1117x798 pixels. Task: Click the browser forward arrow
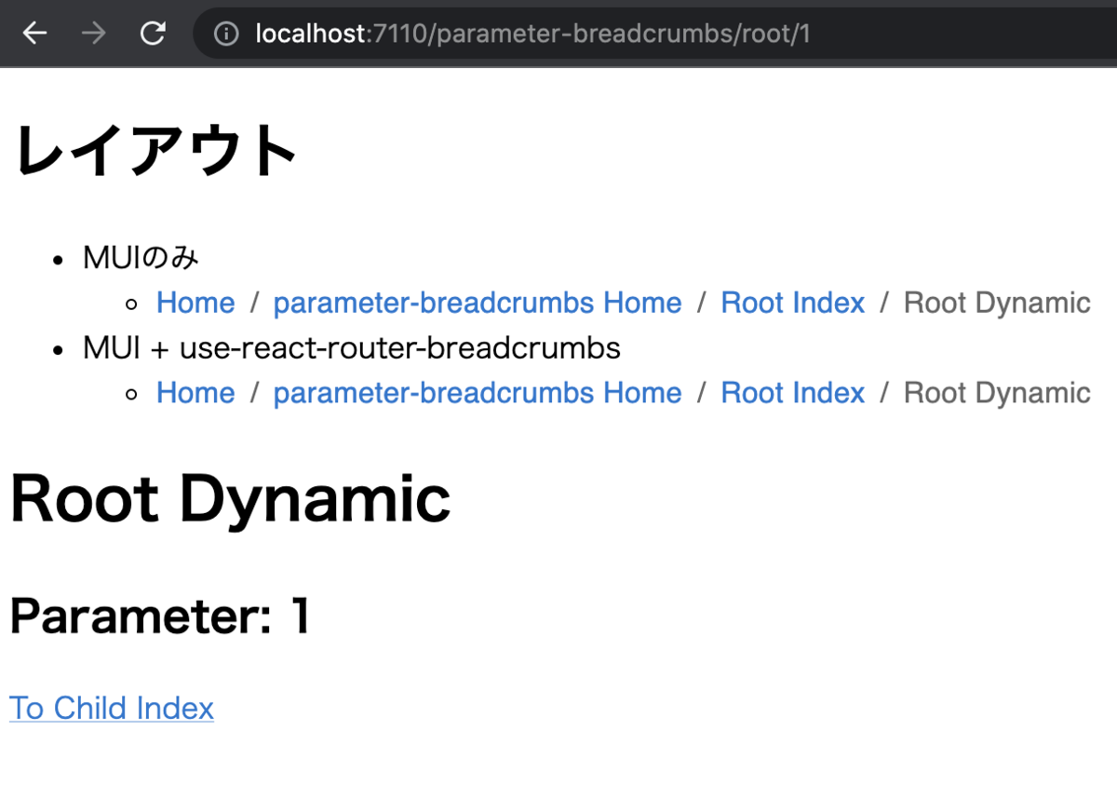[91, 33]
